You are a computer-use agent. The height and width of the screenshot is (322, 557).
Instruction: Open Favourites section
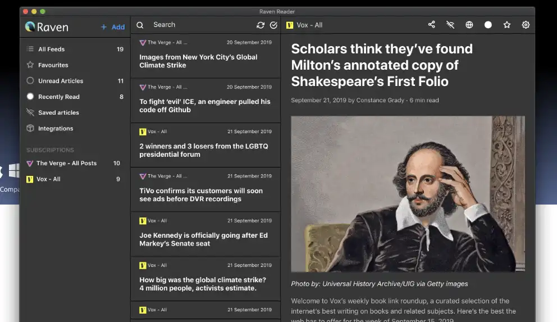point(75,65)
